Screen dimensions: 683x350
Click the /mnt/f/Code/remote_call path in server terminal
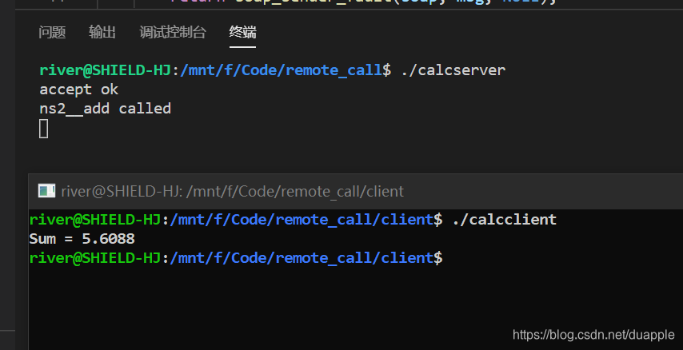point(281,70)
